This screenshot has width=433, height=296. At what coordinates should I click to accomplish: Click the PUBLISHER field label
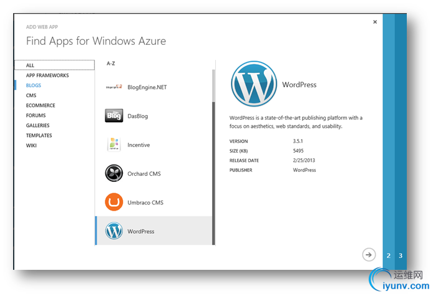click(x=241, y=170)
